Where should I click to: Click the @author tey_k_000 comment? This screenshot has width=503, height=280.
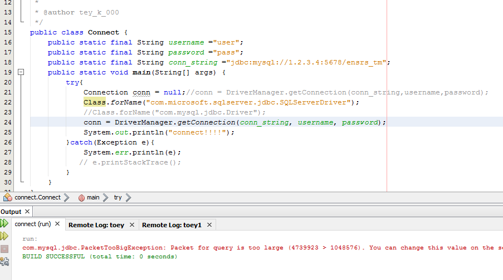81,12
